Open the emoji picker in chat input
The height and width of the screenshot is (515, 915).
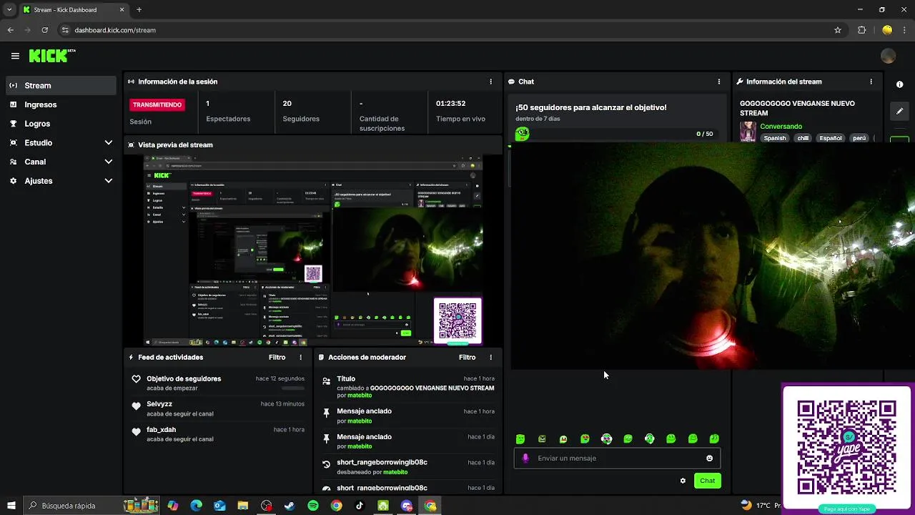click(x=709, y=458)
